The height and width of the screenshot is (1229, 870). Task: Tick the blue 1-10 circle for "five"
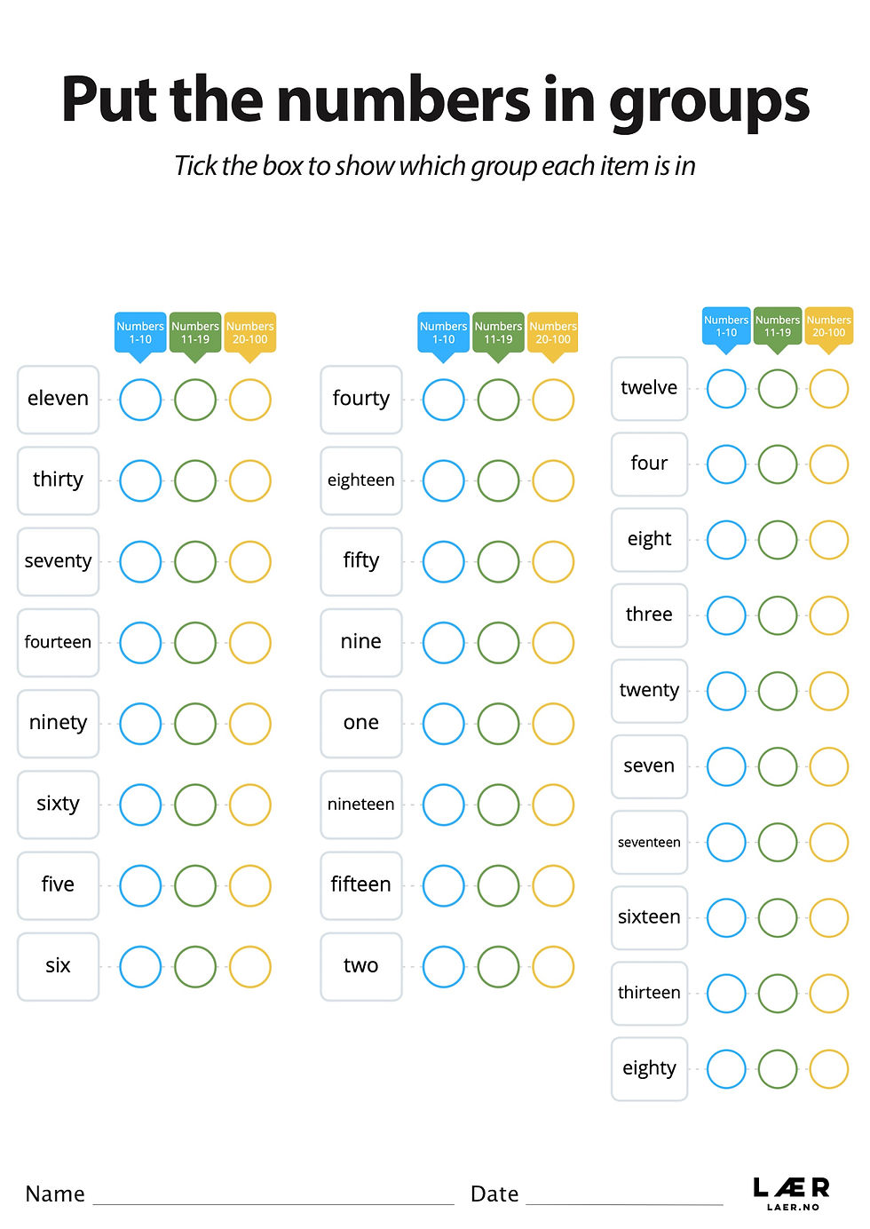click(x=140, y=885)
